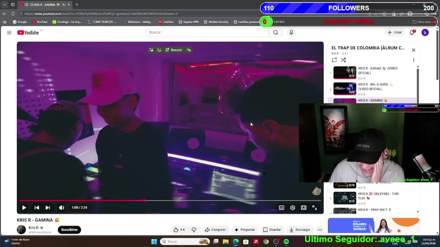Open Google Chrome from taskbar

[266, 242]
